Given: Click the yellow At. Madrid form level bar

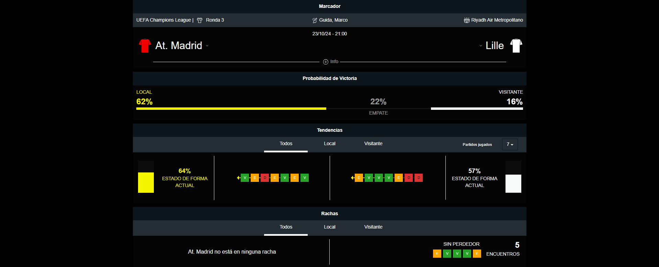Looking at the screenshot, I should (x=146, y=183).
